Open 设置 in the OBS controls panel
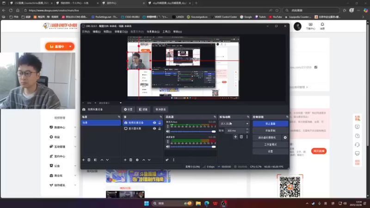The height and width of the screenshot is (208, 370). 270,151
